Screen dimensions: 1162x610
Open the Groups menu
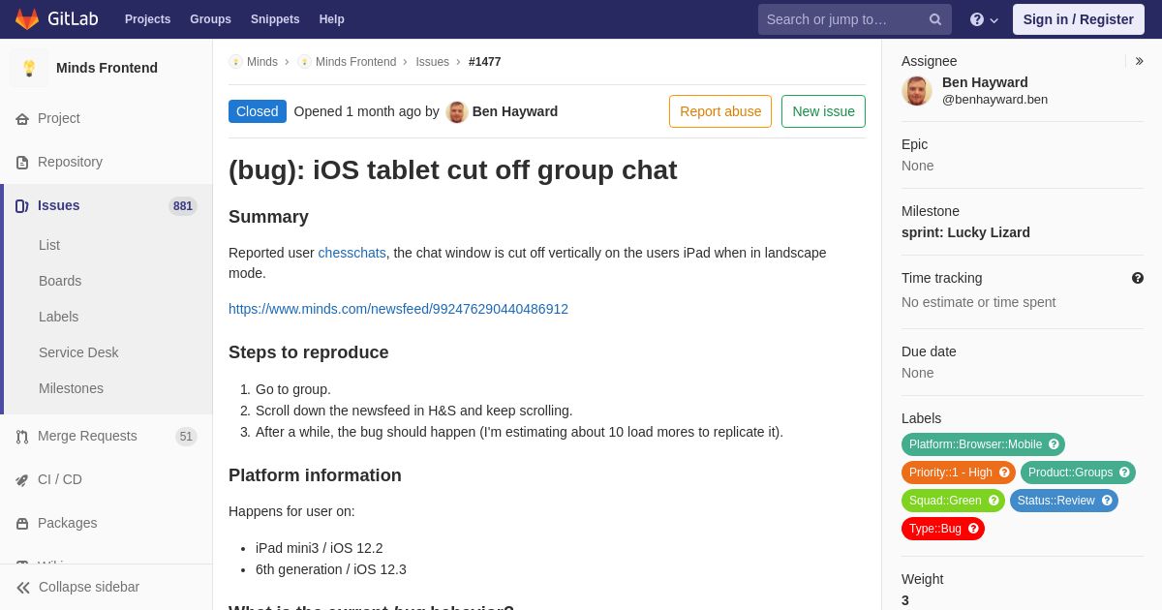[210, 19]
